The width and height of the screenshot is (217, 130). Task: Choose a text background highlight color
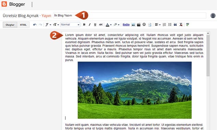tap(116, 25)
